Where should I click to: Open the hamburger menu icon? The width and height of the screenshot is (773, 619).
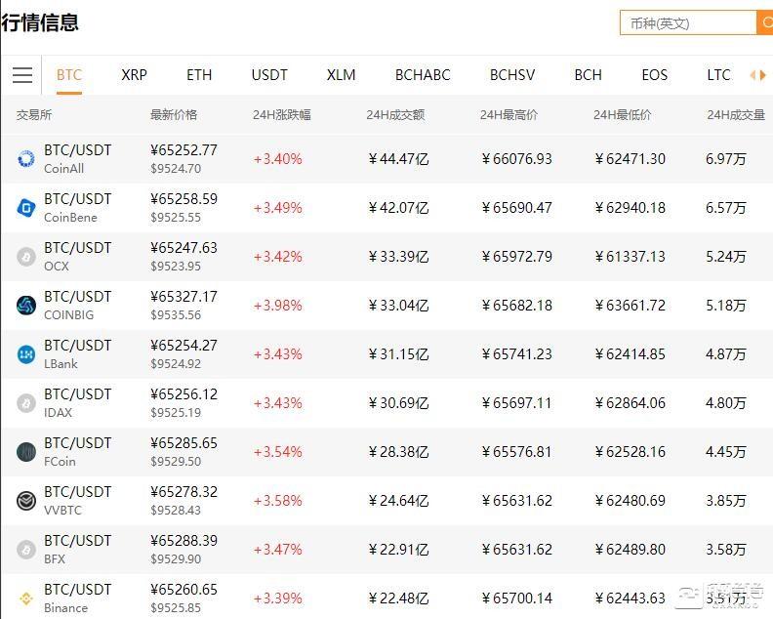[22, 75]
